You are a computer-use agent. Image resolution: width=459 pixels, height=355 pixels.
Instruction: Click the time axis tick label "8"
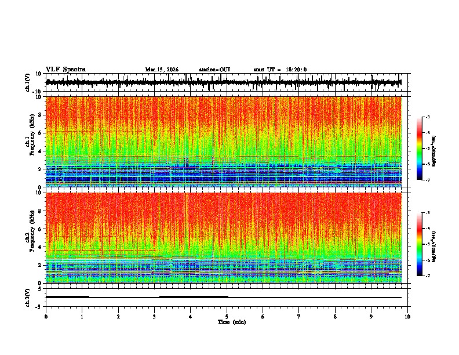(335, 317)
